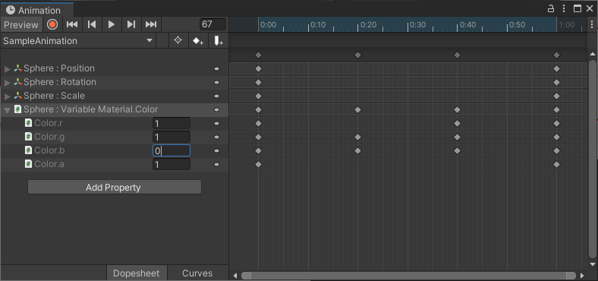Select the Position keyframe at 0:00
Screen dimensions: 598x281
point(258,68)
